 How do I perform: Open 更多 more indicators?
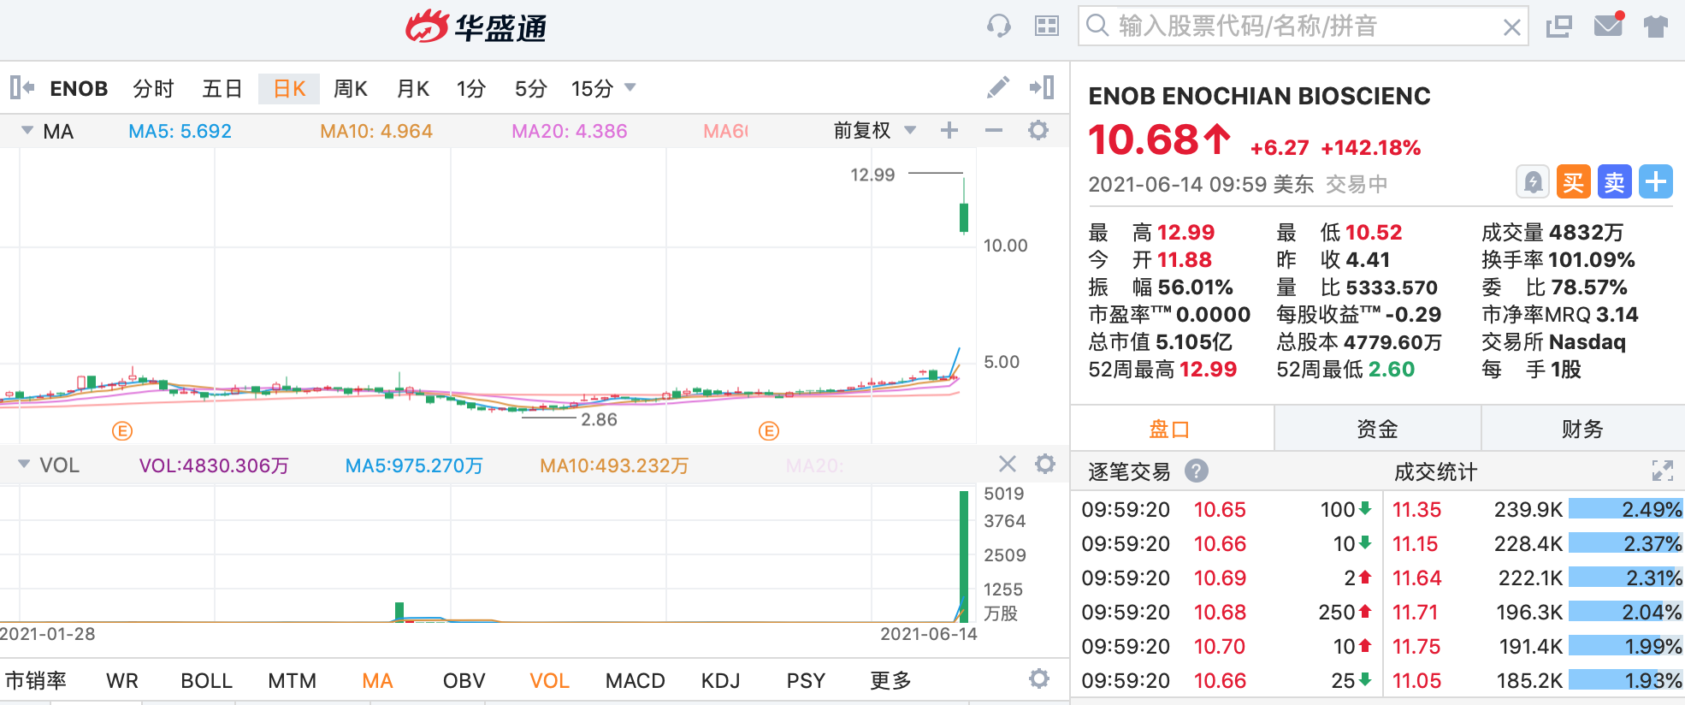tap(891, 680)
